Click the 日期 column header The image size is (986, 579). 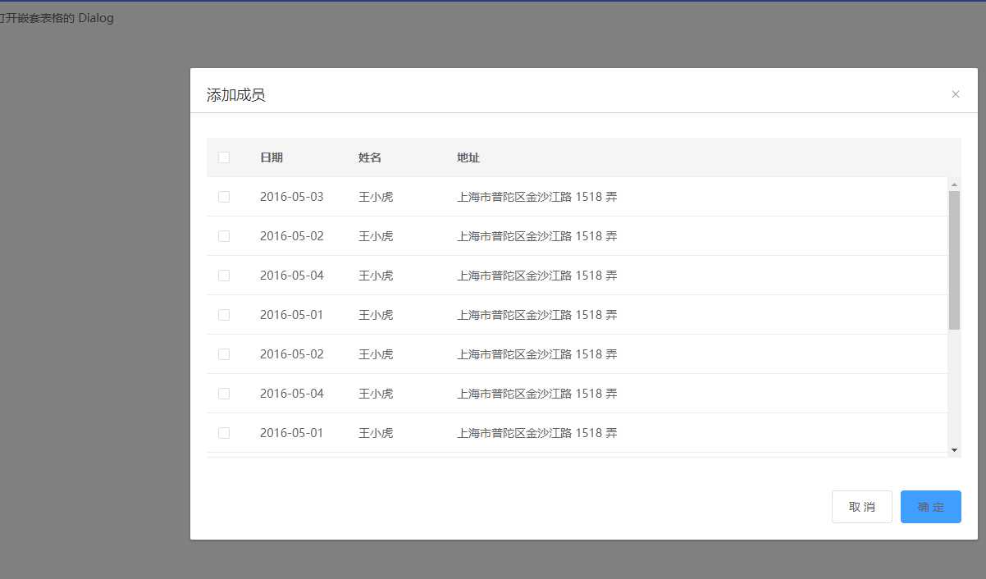point(272,157)
